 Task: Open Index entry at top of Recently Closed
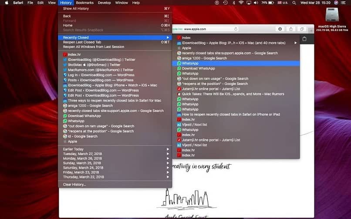tap(236, 38)
